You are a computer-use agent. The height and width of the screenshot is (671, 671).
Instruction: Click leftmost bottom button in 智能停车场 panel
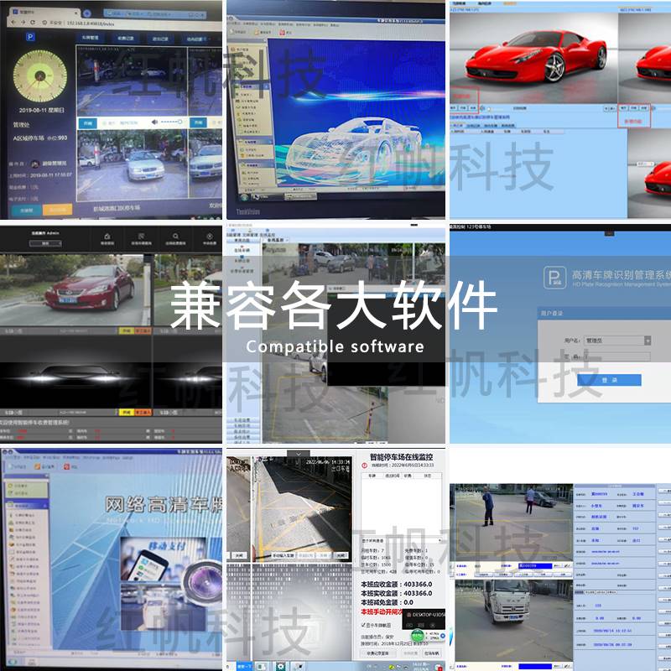378,653
